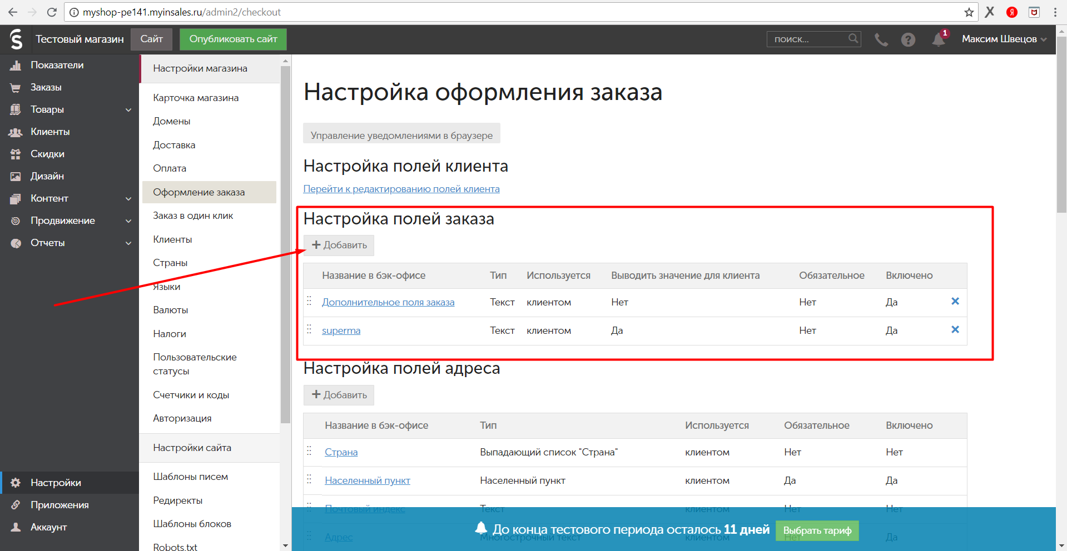Viewport: 1067px width, 551px height.
Task: Delete Дополнительное поля заказа field
Action: [955, 301]
